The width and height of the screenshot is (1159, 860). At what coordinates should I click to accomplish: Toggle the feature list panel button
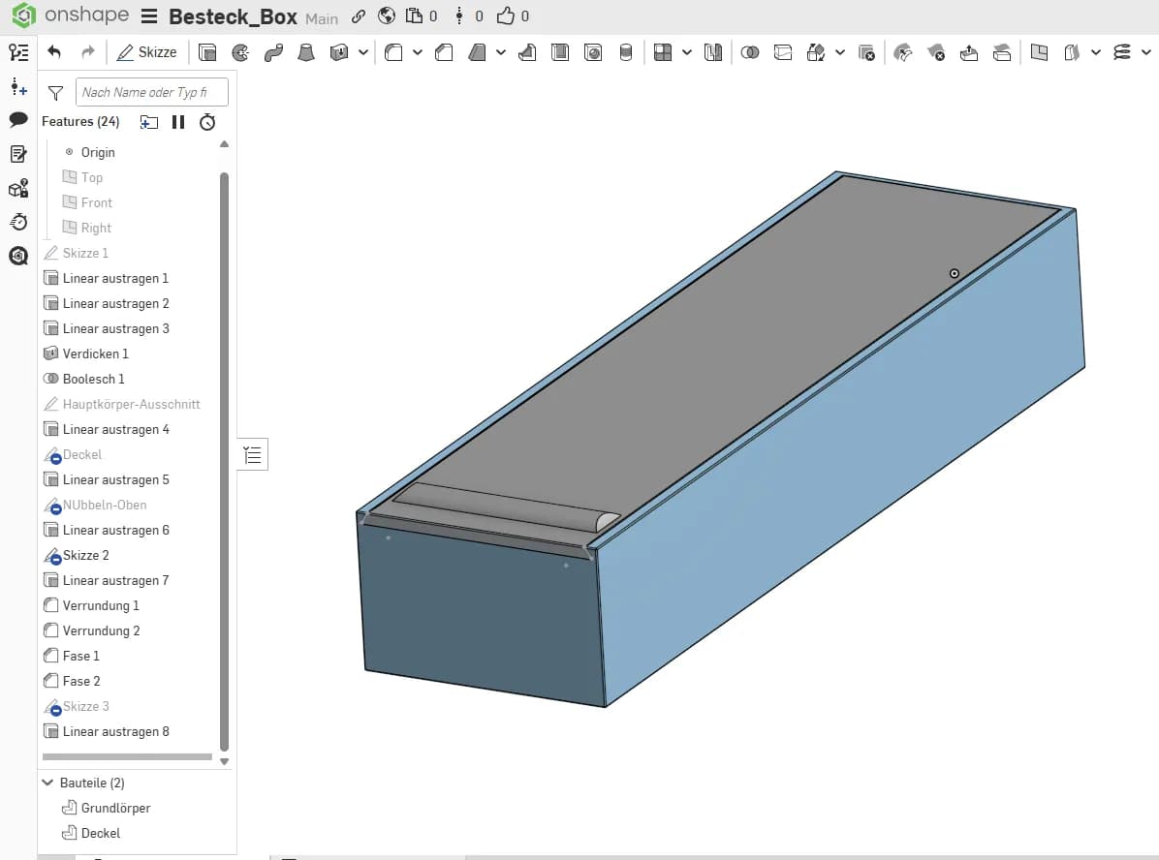(253, 454)
